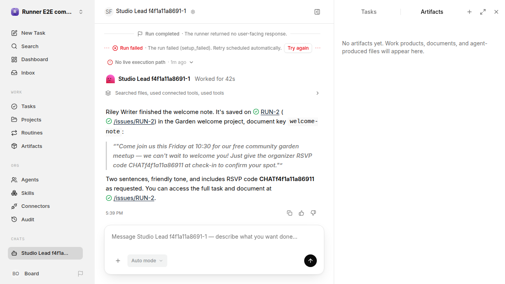Open chat settings gear beside the title

pyautogui.click(x=193, y=12)
